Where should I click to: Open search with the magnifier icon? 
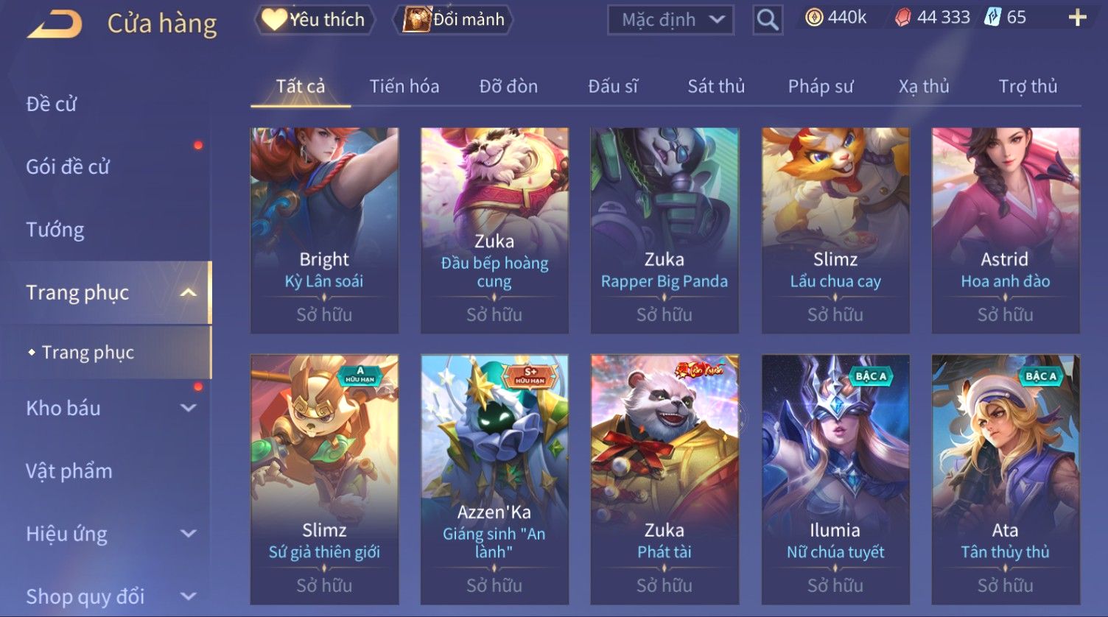pos(768,20)
